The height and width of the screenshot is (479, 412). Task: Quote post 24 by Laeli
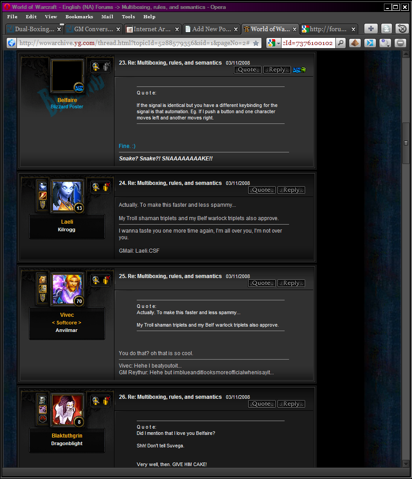(x=262, y=190)
